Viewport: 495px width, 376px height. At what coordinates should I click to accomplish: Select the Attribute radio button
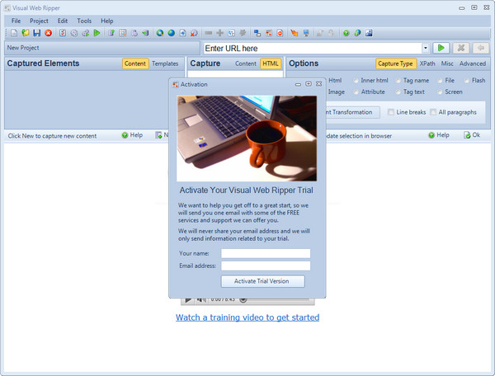[356, 92]
